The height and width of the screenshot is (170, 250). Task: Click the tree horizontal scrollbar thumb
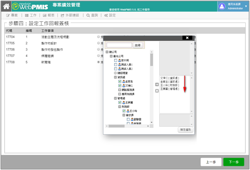[116, 126]
